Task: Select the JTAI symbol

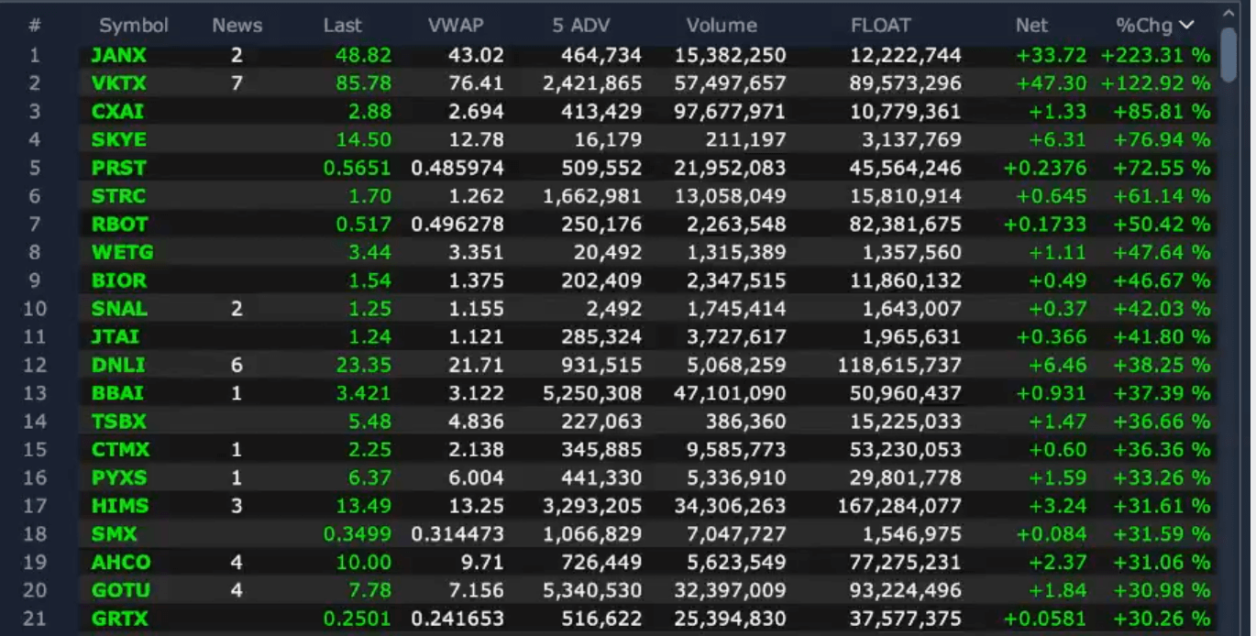Action: coord(116,336)
